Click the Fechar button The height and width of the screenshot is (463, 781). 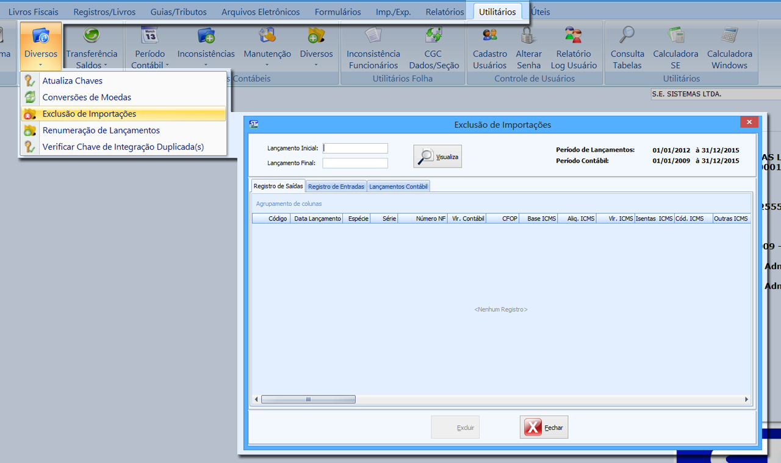544,428
